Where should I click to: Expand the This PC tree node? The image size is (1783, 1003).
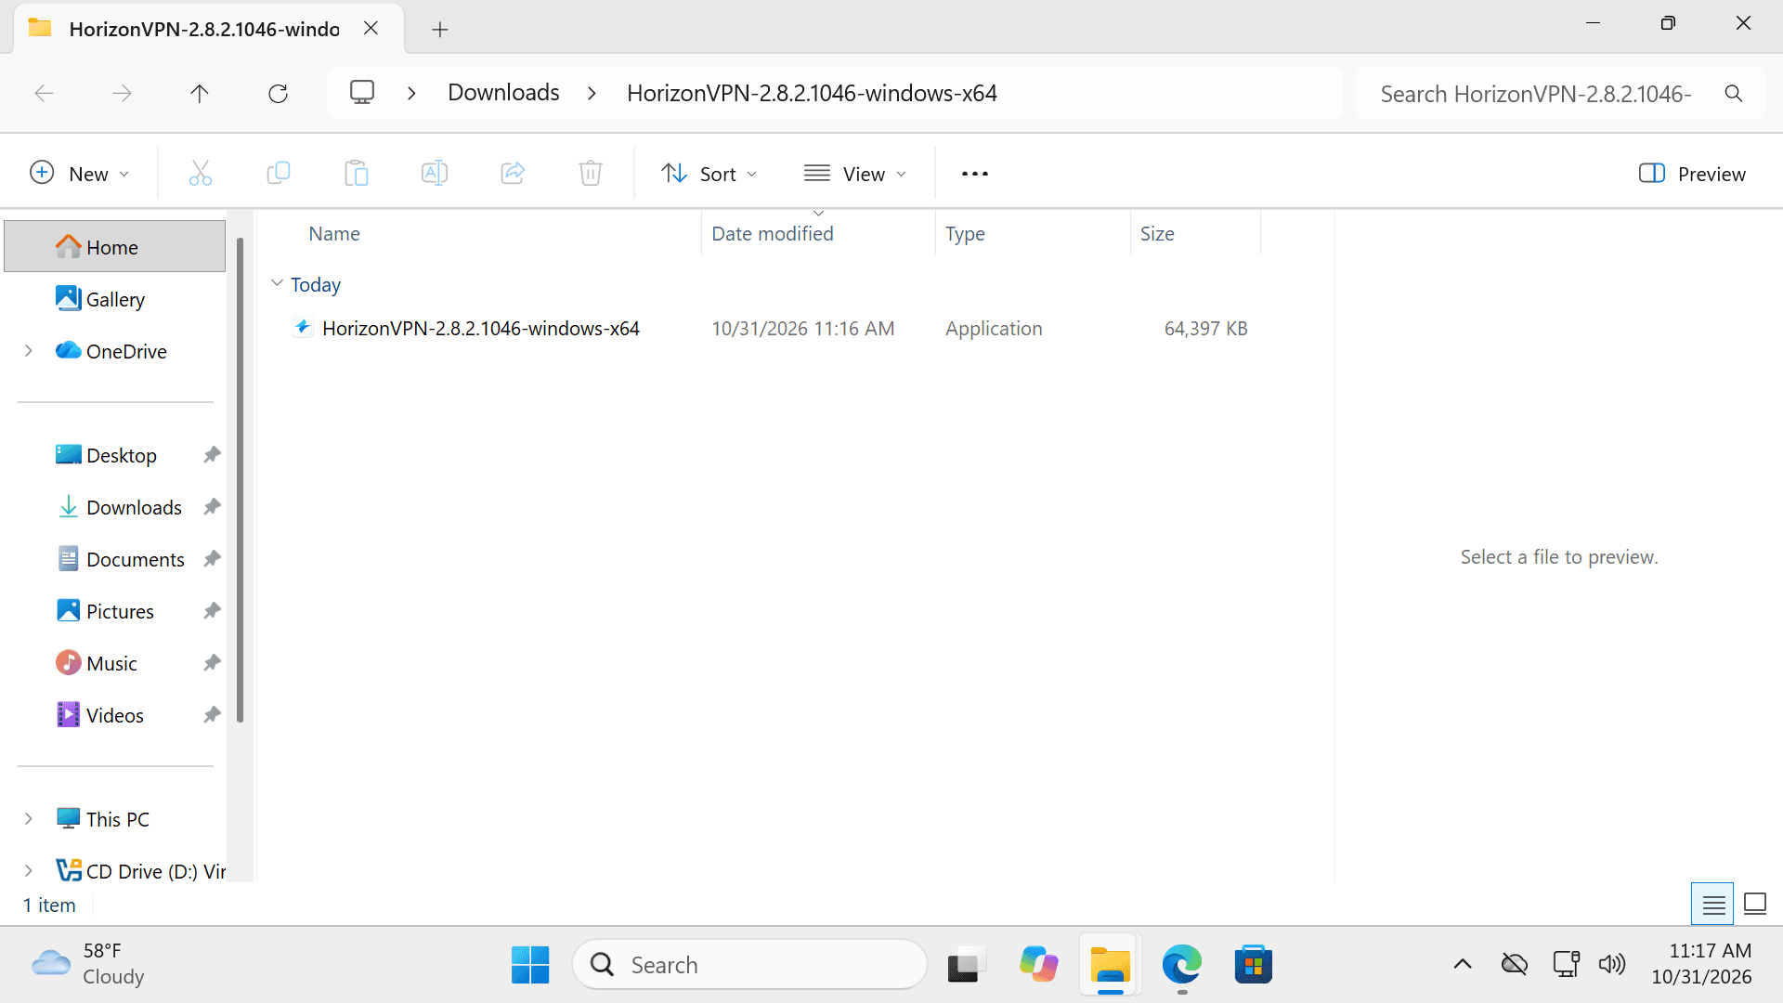pyautogui.click(x=29, y=819)
